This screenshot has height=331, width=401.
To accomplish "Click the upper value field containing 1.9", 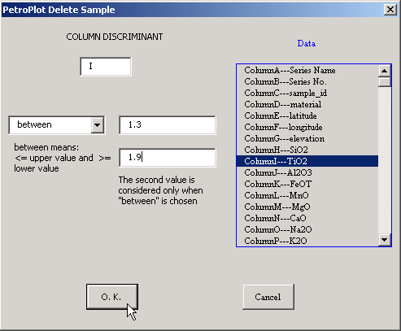I will pyautogui.click(x=168, y=158).
